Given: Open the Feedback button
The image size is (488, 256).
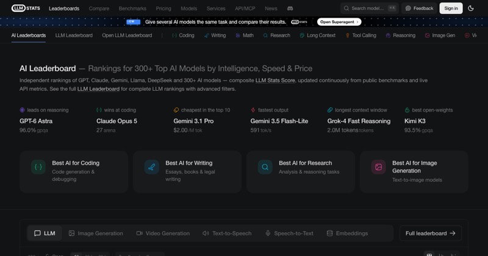Looking at the screenshot, I should coord(419,9).
